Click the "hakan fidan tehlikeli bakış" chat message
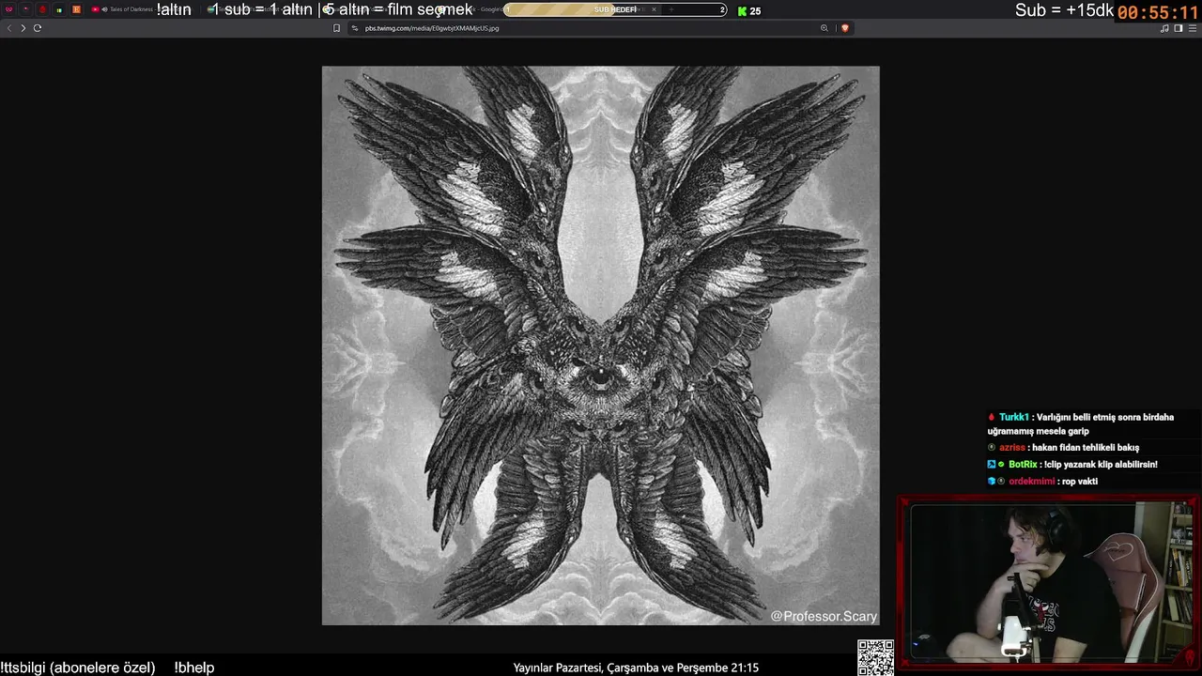 click(x=1086, y=448)
